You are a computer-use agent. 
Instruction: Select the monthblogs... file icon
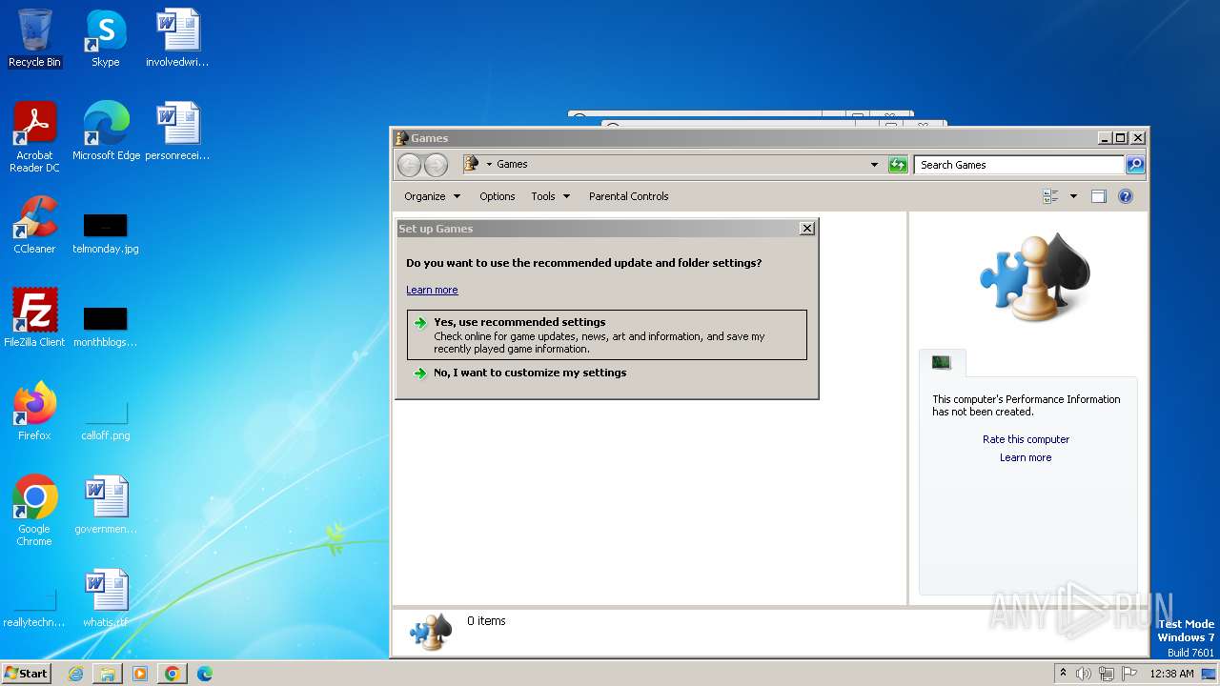105,325
